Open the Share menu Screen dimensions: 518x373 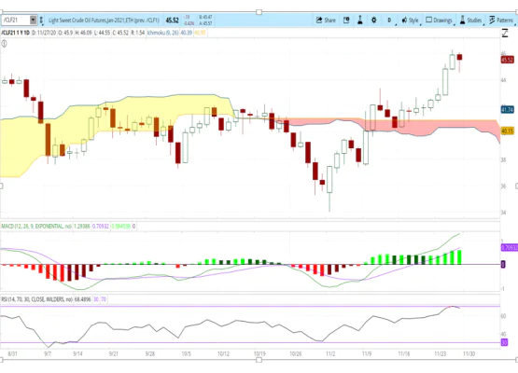tap(326, 21)
